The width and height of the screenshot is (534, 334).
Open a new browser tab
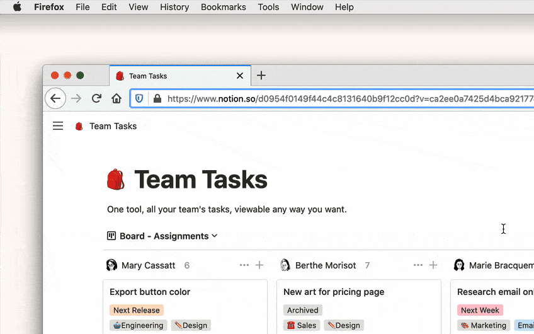click(261, 76)
